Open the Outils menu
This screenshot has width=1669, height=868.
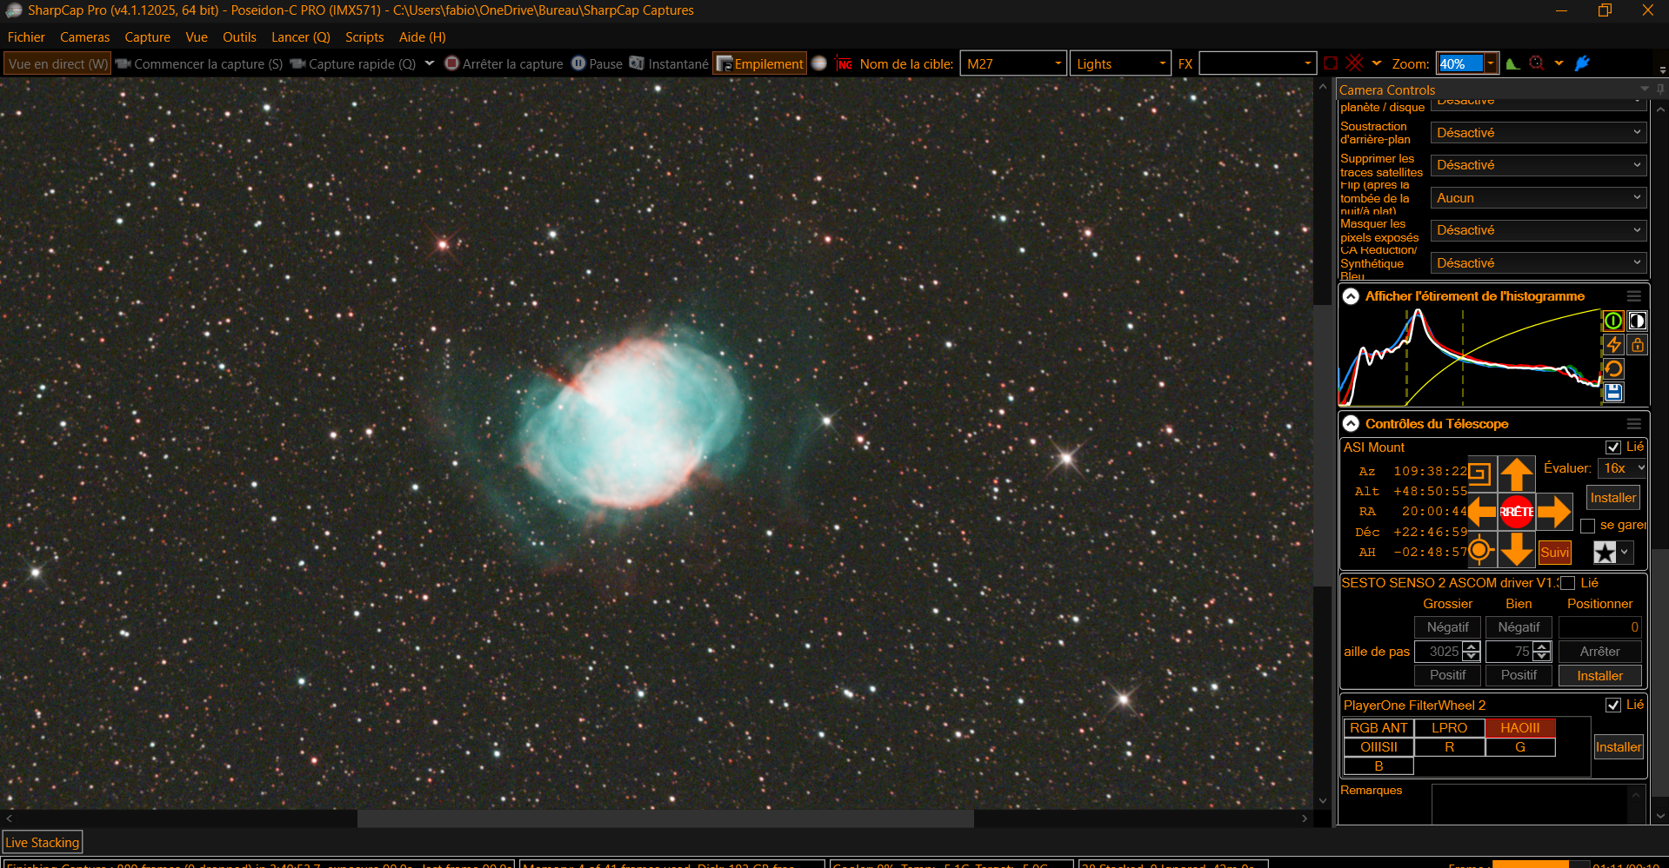point(239,37)
